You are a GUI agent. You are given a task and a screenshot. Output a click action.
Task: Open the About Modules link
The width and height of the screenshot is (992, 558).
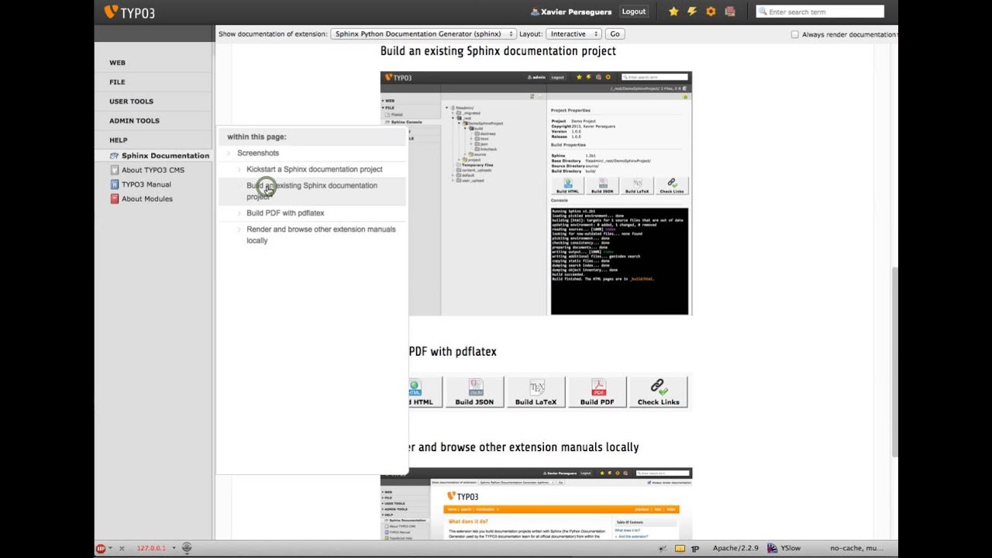click(147, 199)
